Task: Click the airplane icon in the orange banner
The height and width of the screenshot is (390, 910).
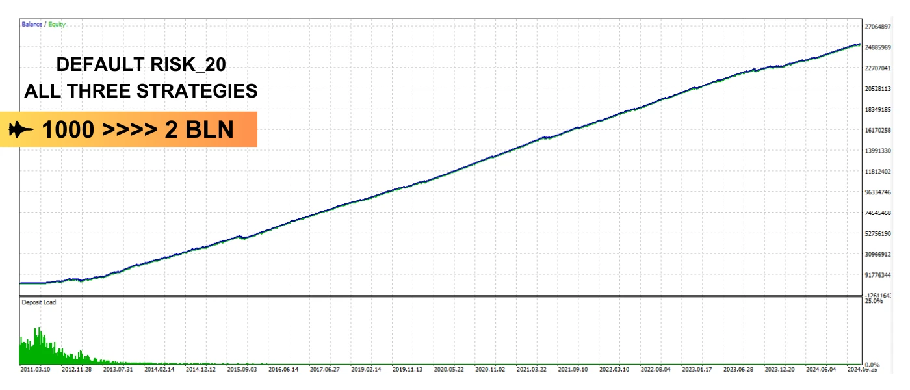Action: [21, 130]
